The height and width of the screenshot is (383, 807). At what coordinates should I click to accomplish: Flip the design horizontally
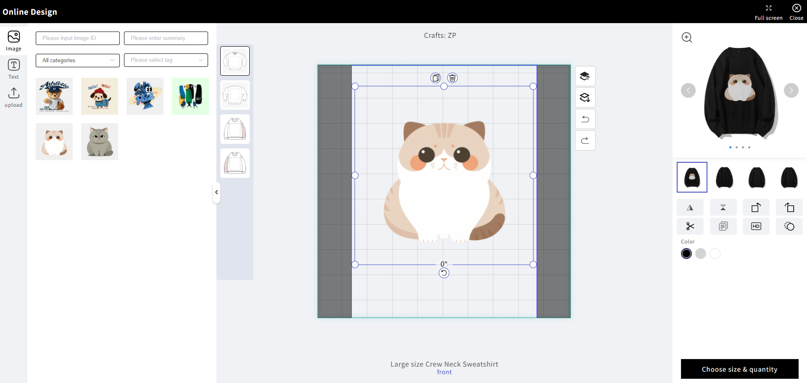click(690, 208)
